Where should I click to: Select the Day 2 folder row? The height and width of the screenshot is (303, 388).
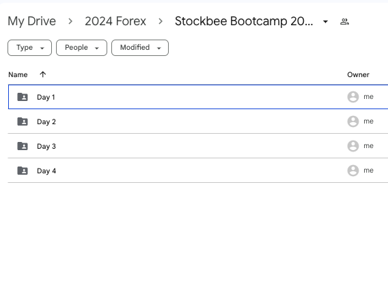click(x=198, y=121)
